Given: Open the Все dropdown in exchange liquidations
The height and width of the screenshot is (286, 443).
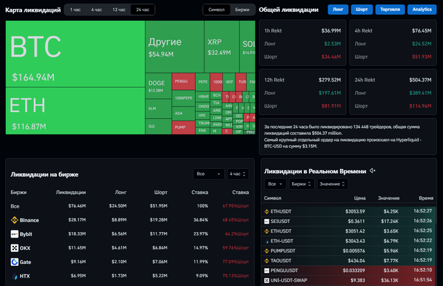Looking at the screenshot, I should [208, 174].
